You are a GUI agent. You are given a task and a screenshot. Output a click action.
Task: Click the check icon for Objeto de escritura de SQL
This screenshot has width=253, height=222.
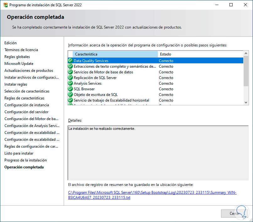[x=70, y=94]
